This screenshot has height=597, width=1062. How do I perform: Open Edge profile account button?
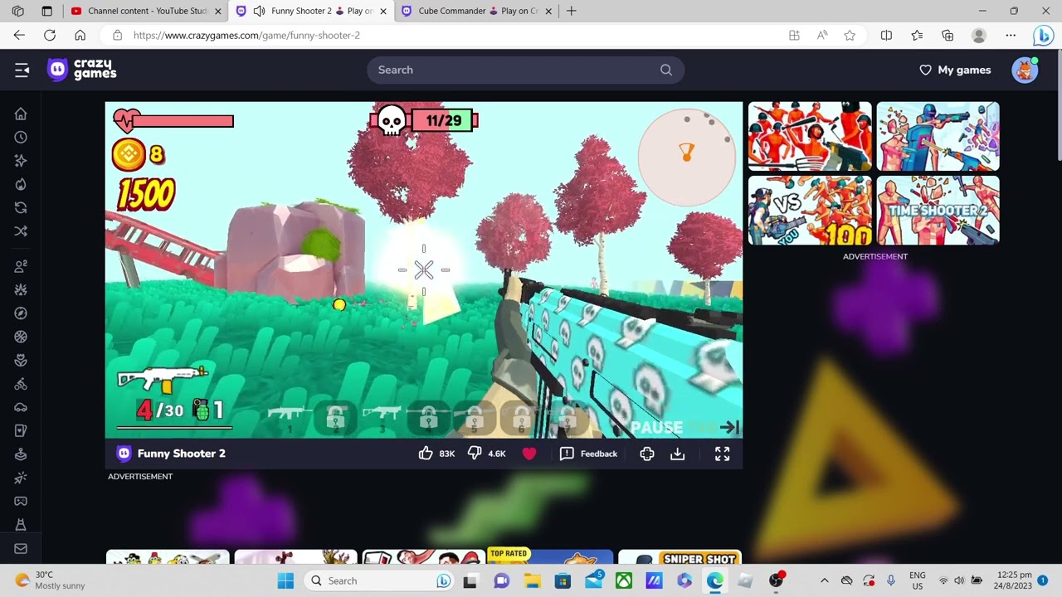[979, 36]
